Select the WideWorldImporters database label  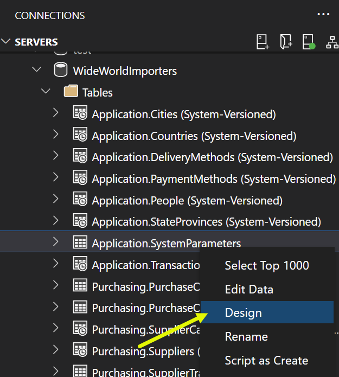125,71
